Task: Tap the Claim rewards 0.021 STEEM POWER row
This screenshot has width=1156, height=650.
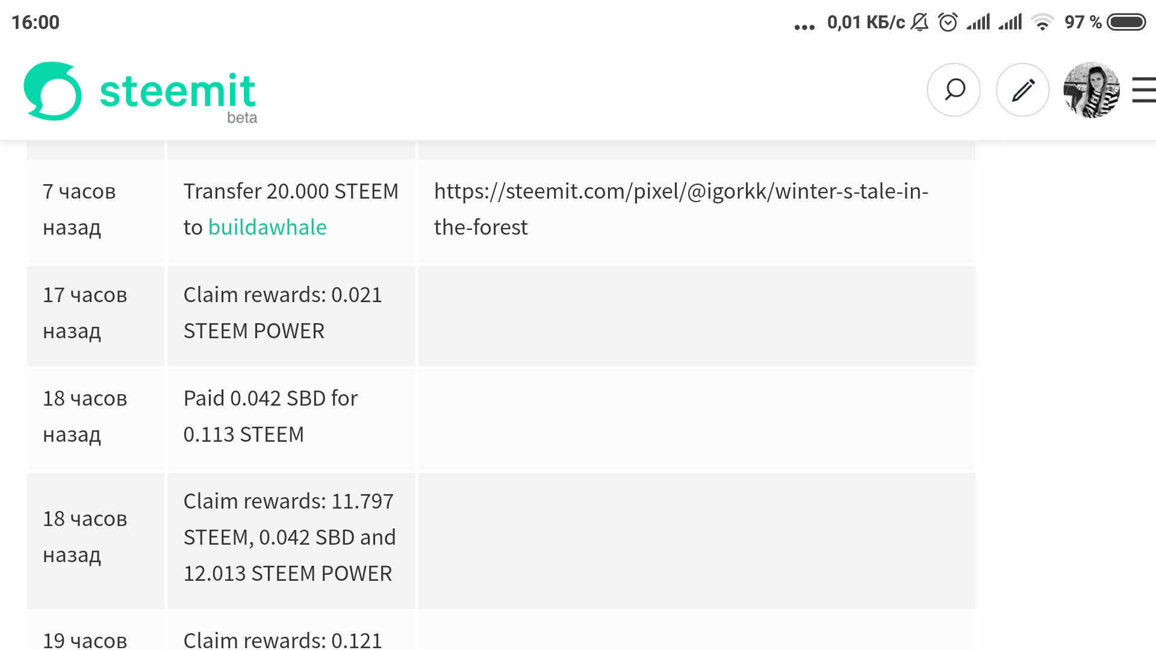Action: point(282,313)
